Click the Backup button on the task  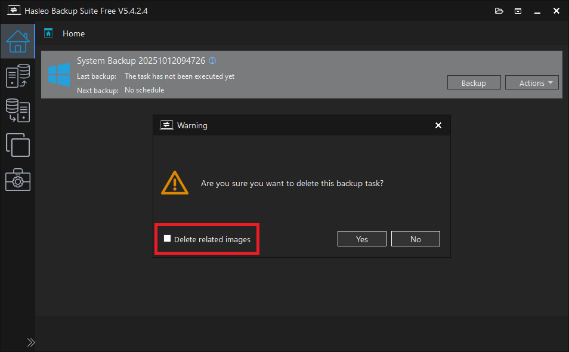tap(474, 83)
